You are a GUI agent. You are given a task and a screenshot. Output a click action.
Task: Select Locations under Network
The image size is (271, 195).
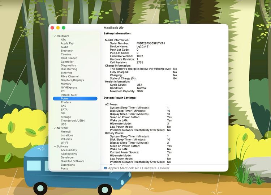[67, 135]
